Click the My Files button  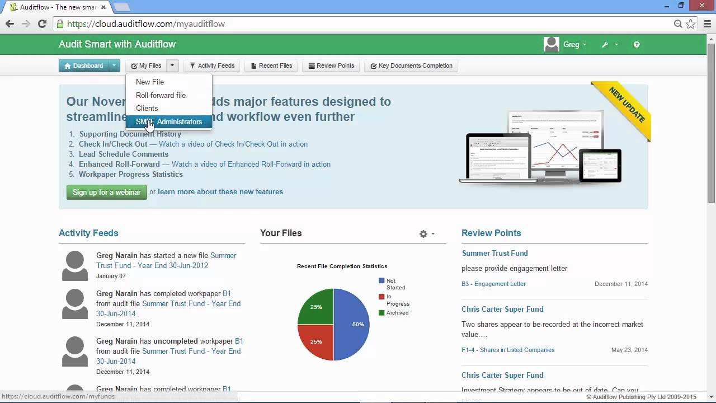point(146,65)
